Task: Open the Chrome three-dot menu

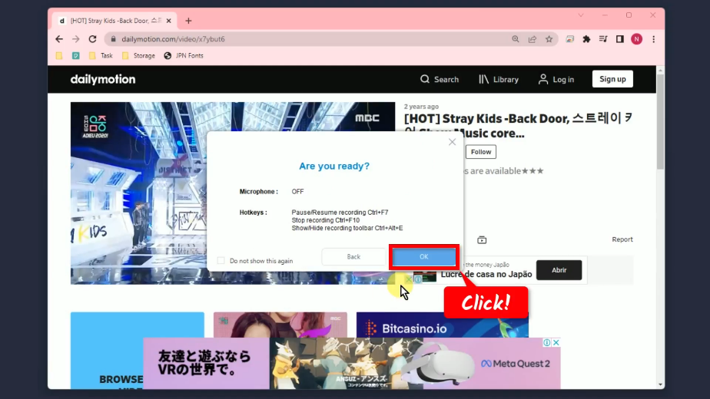Action: coord(653,39)
